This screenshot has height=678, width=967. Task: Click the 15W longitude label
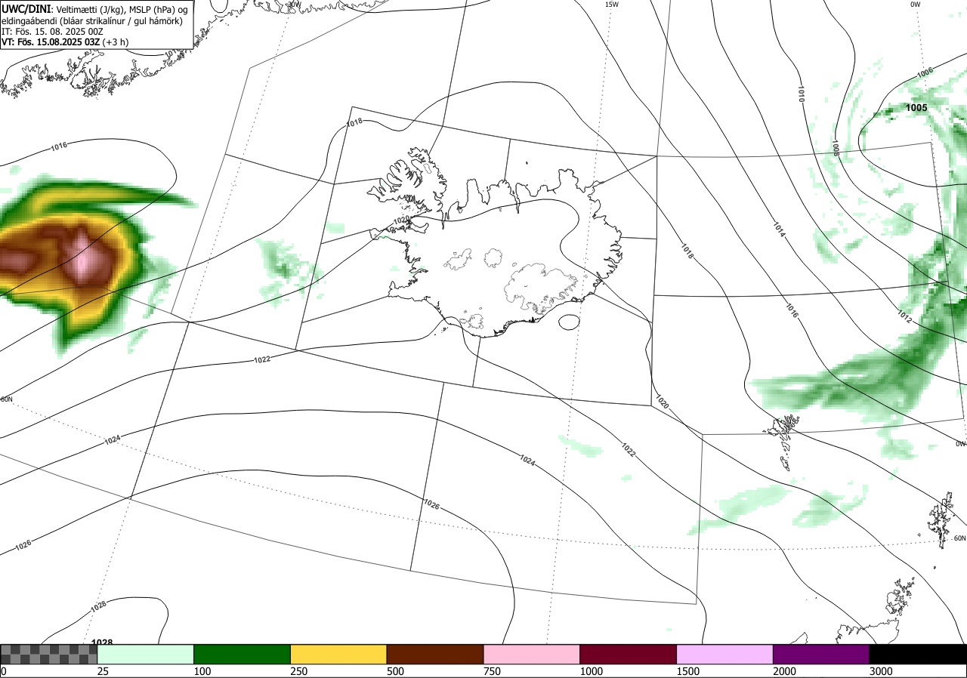[x=611, y=5]
